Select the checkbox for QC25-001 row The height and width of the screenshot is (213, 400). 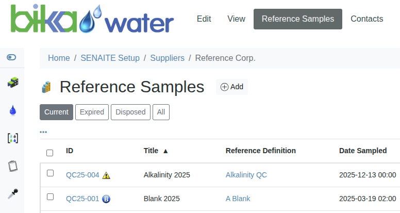pos(50,196)
